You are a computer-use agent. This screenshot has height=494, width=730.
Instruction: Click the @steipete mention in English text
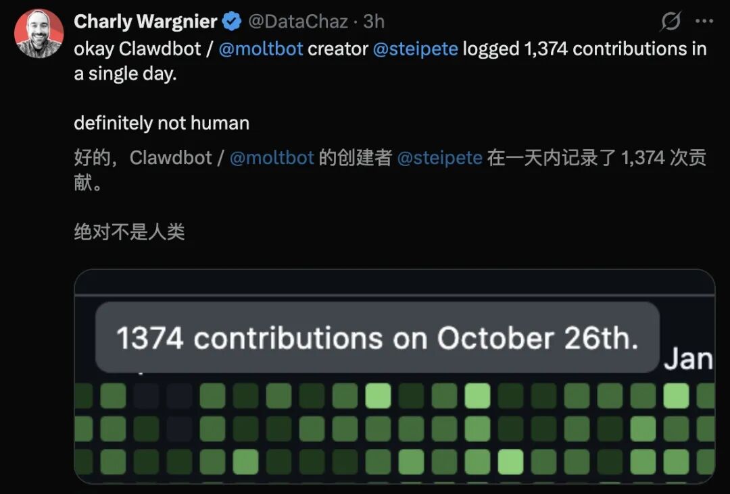tap(415, 49)
